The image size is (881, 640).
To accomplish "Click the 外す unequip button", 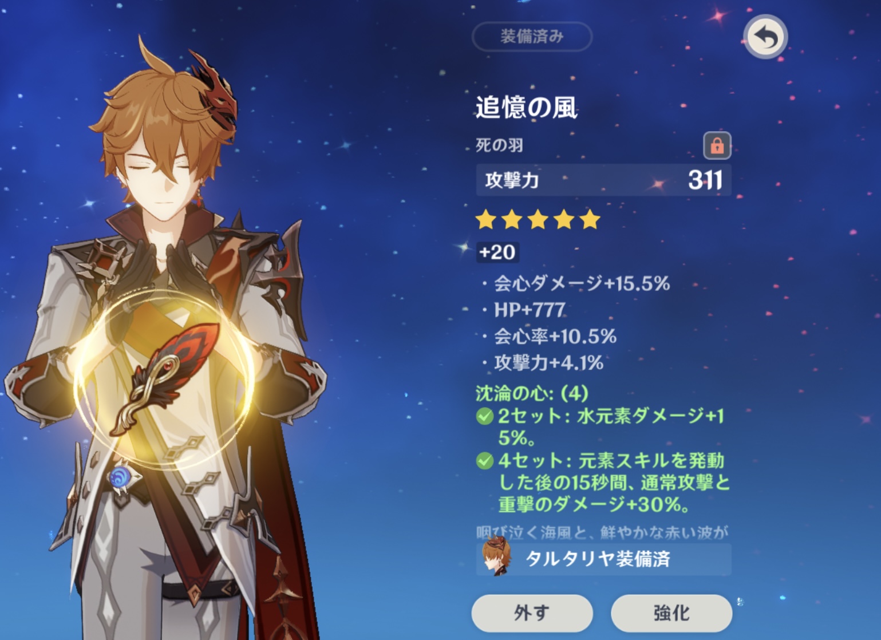I will [532, 613].
